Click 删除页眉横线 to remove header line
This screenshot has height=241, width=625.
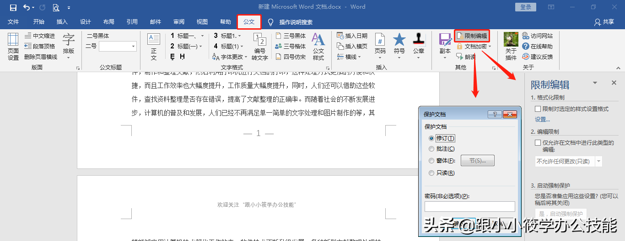[x=41, y=57]
